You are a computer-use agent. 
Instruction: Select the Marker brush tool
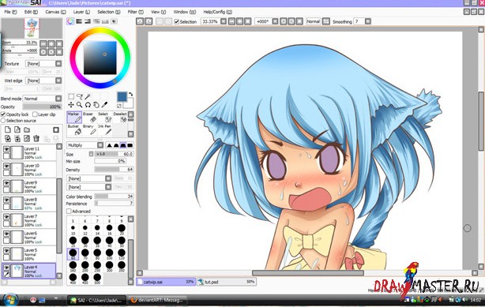[74, 118]
